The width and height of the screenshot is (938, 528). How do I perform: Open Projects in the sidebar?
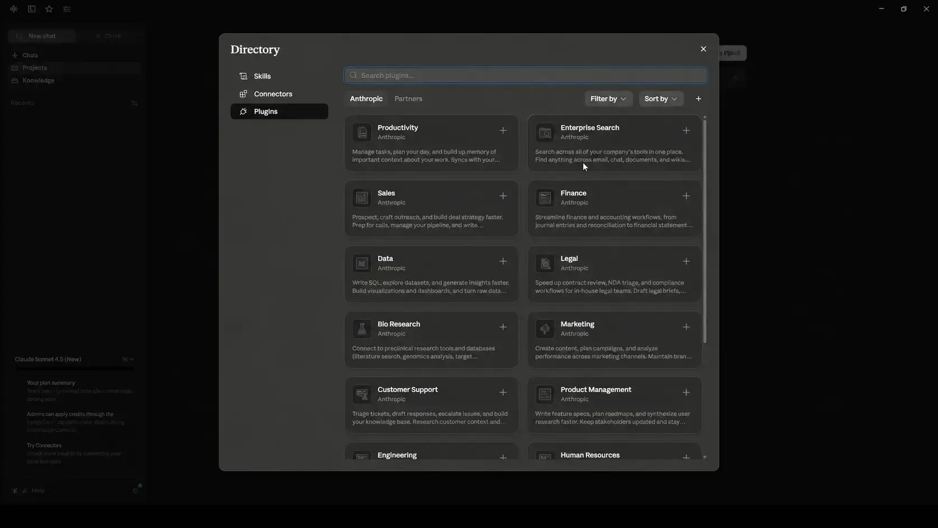74,68
